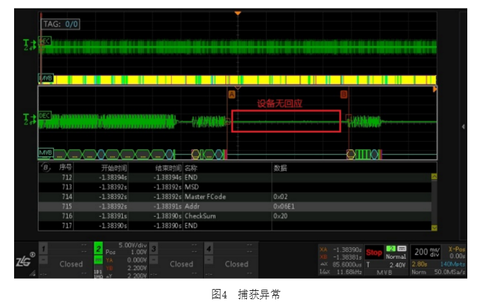Select decode row 715 Addr
The height and width of the screenshot is (305, 493).
coord(235,206)
